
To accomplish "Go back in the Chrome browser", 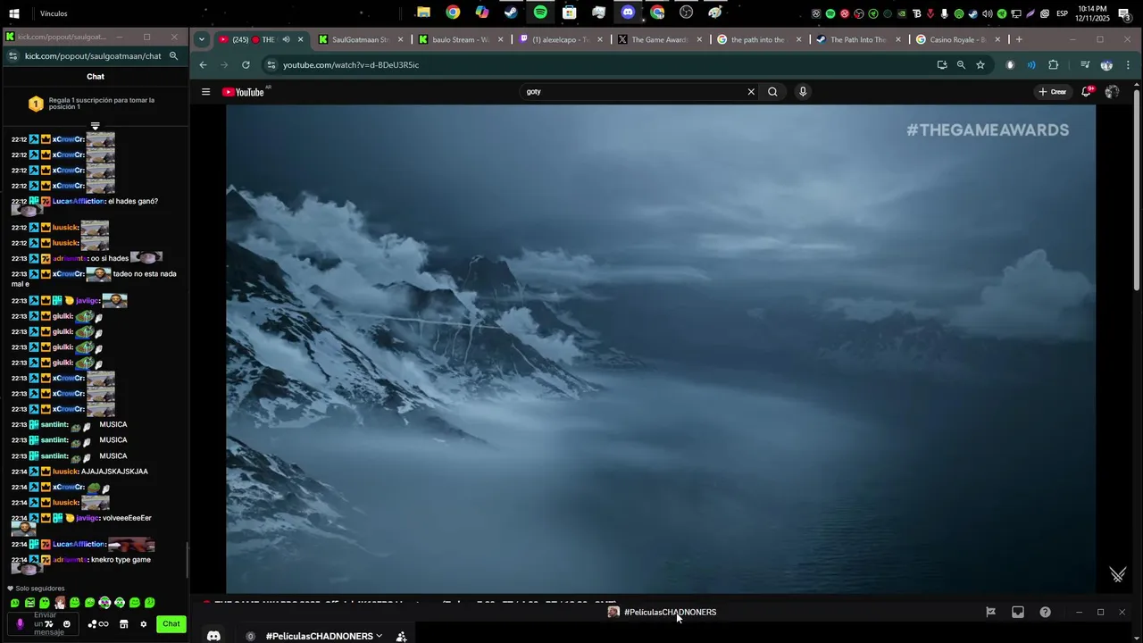I will pos(203,65).
